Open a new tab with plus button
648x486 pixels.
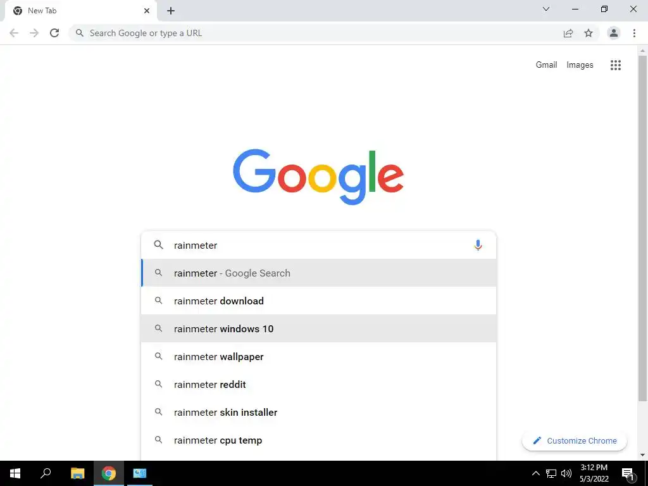pyautogui.click(x=171, y=11)
